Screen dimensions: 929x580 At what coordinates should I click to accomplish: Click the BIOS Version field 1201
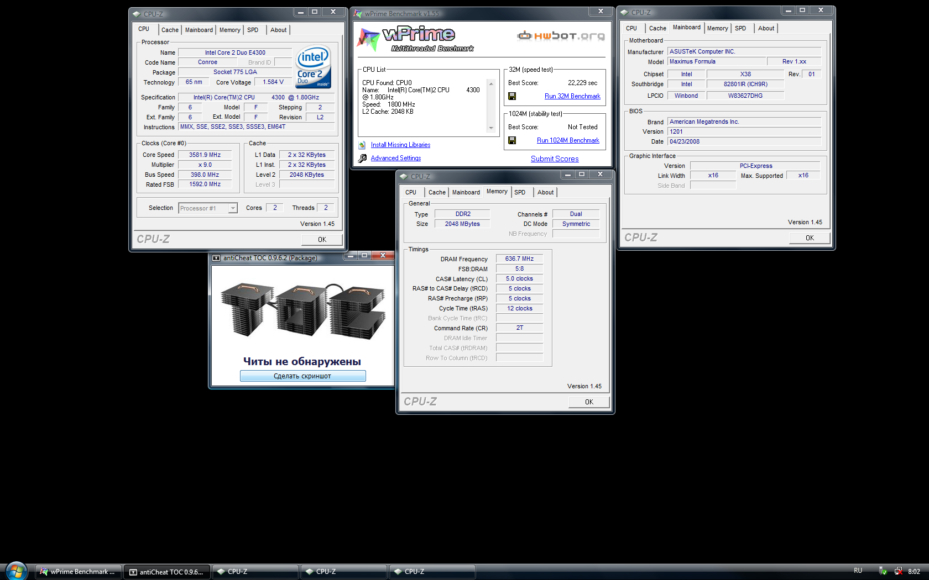coord(744,132)
